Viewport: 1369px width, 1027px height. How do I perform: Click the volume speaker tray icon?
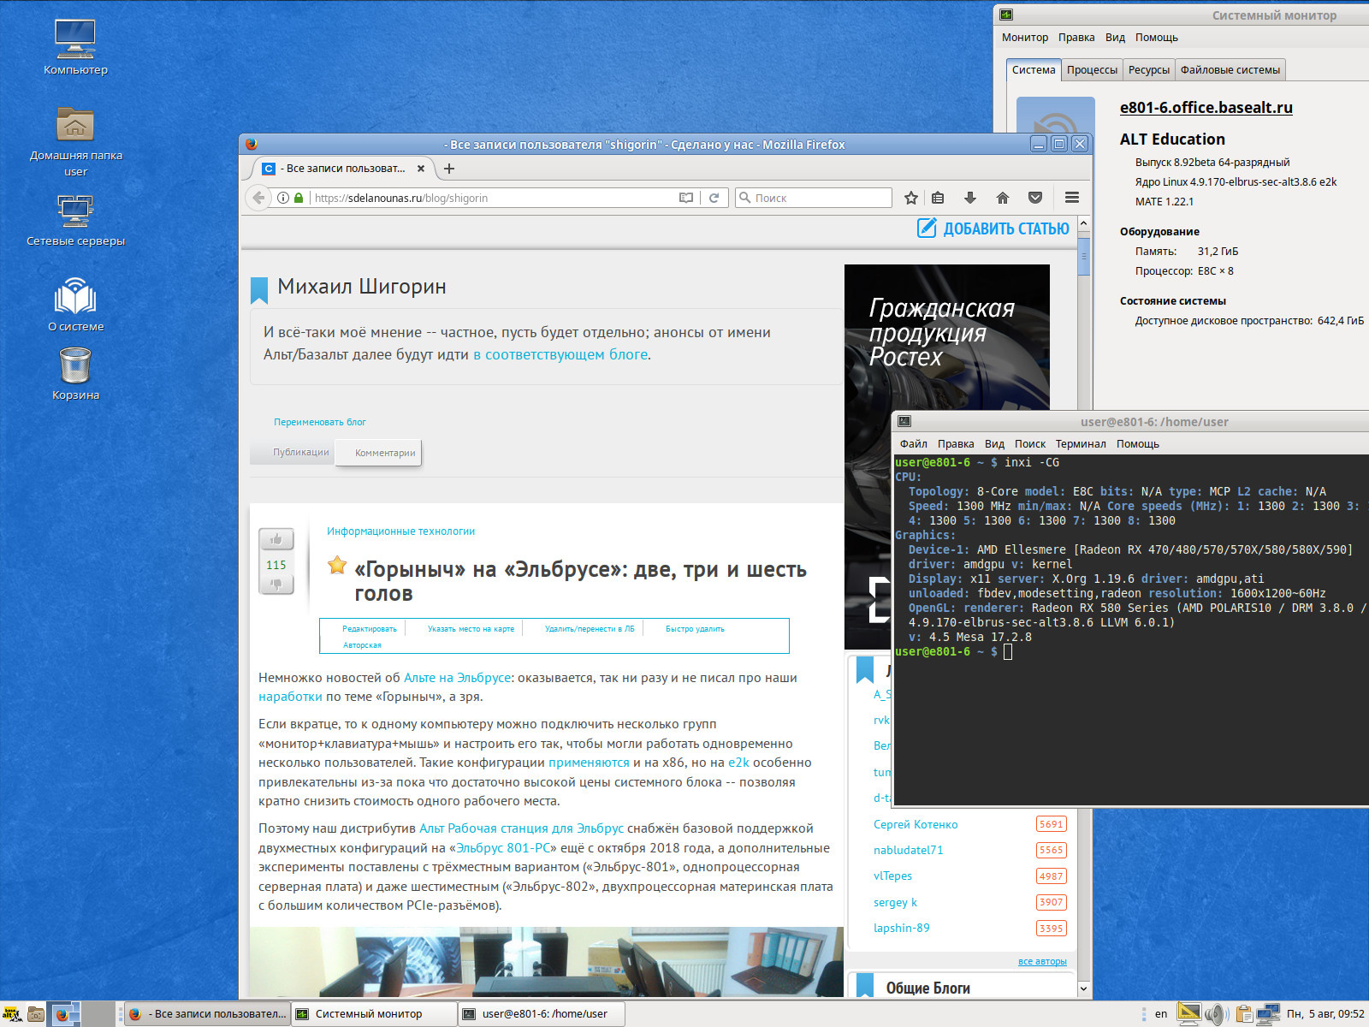tap(1216, 1014)
